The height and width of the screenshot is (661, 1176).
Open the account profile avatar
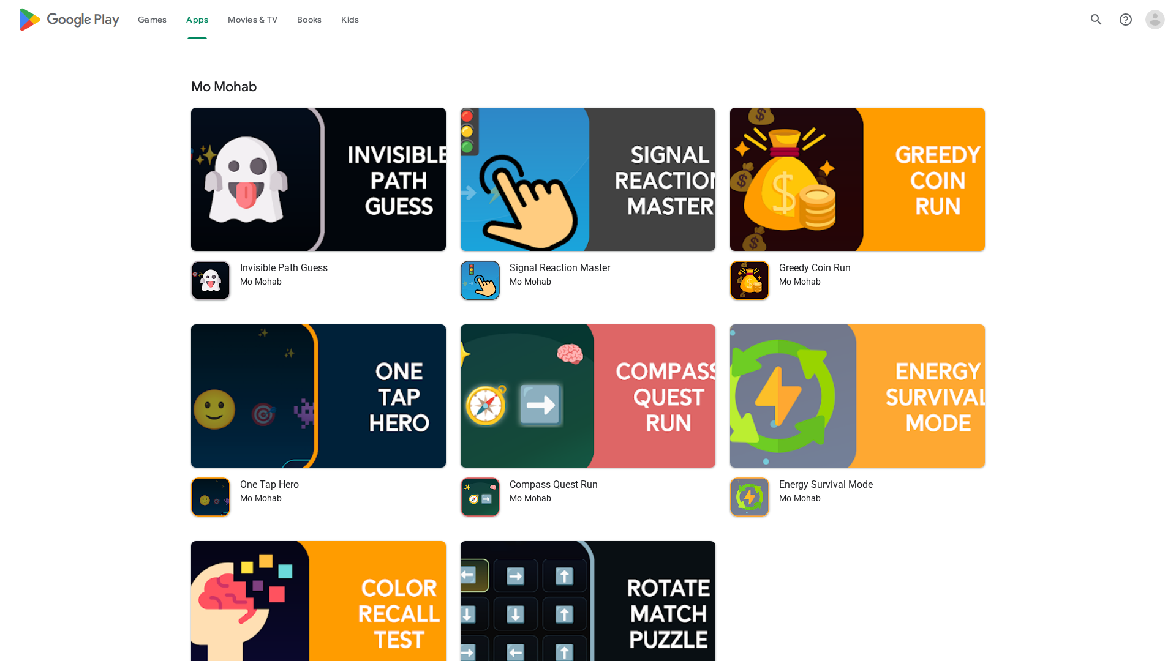(1155, 20)
